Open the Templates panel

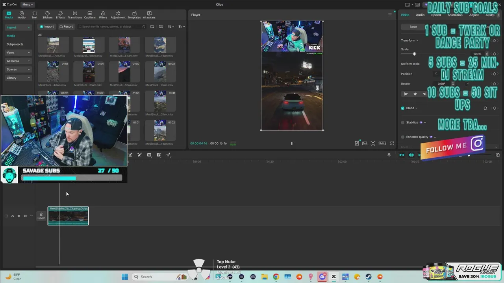click(x=134, y=15)
